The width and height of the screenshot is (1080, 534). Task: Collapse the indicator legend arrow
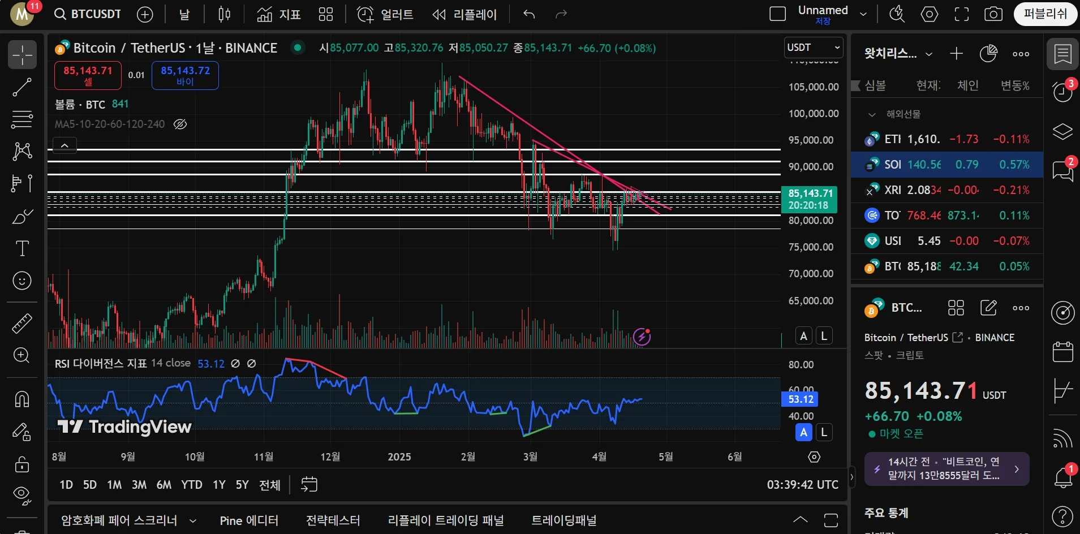[65, 146]
